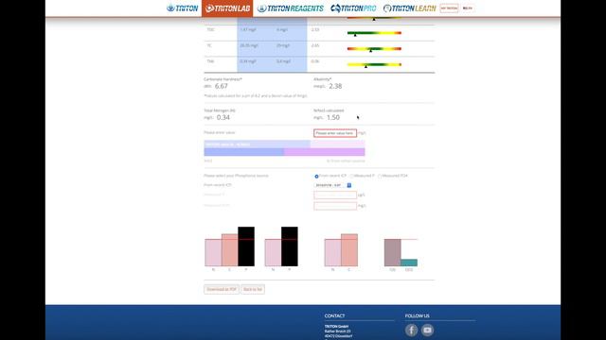Click the gauge bar in last table row
The image size is (606, 340).
point(374,65)
